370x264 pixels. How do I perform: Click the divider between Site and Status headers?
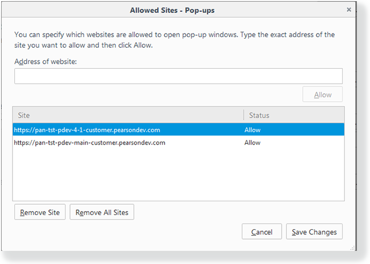(x=243, y=115)
